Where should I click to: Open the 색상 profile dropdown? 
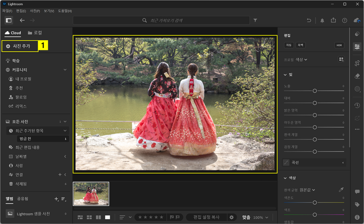tap(301, 59)
